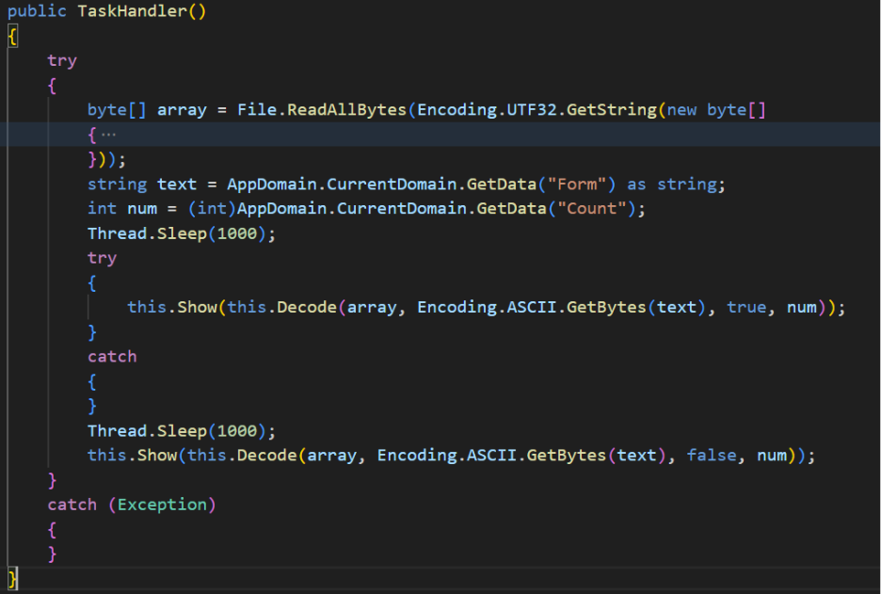Viewport: 881px width, 594px height.
Task: Click the (int) cast expression
Action: coord(212,208)
